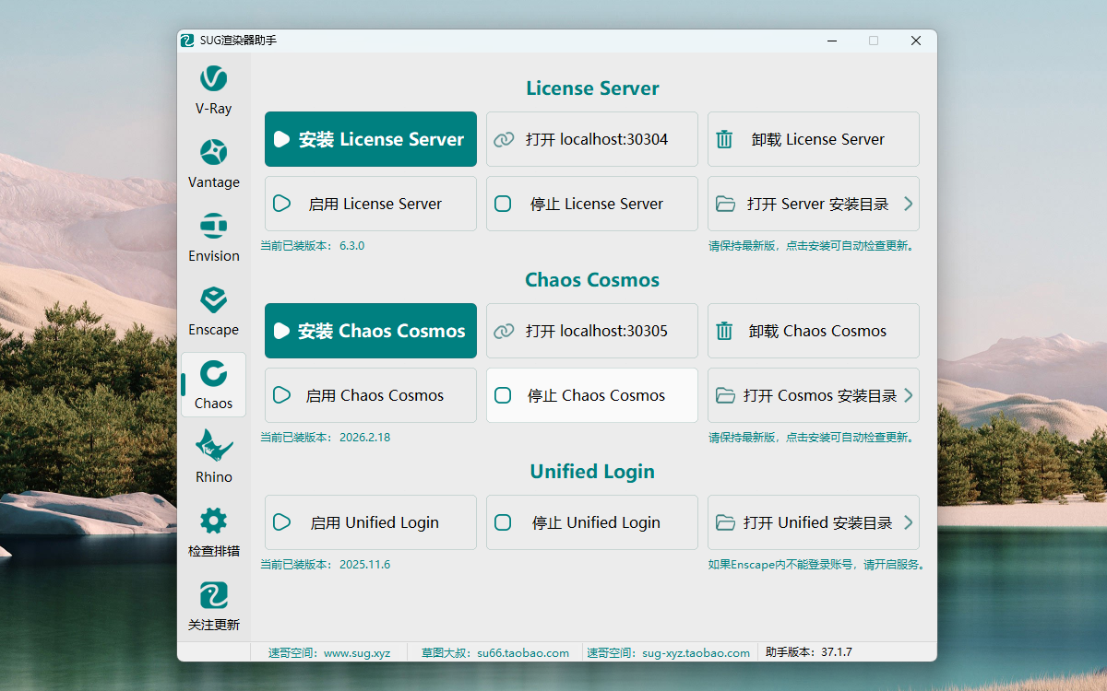
Task: Switch to the Envision panel
Action: tap(213, 238)
